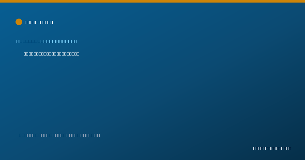Click first character of gray footer text
This screenshot has height=160, width=305.
[x=20, y=135]
